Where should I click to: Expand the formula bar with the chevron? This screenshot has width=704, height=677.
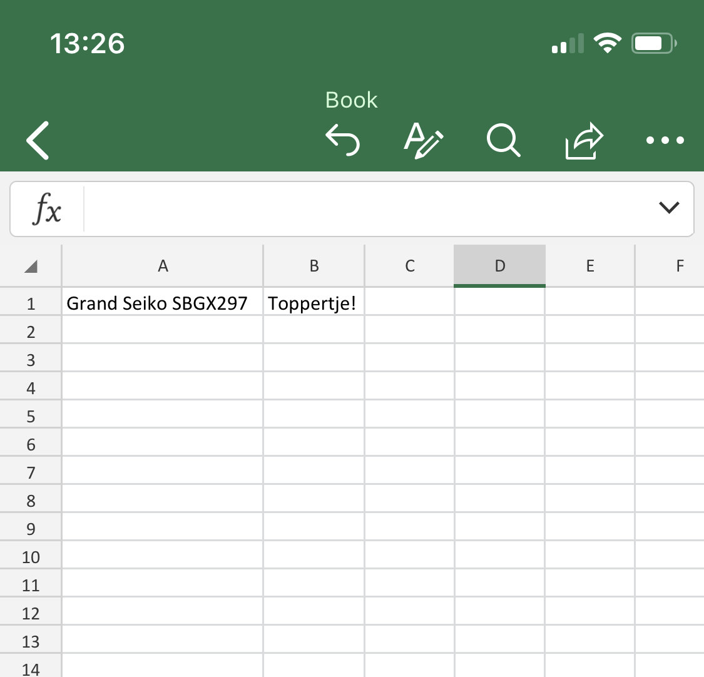[668, 207]
